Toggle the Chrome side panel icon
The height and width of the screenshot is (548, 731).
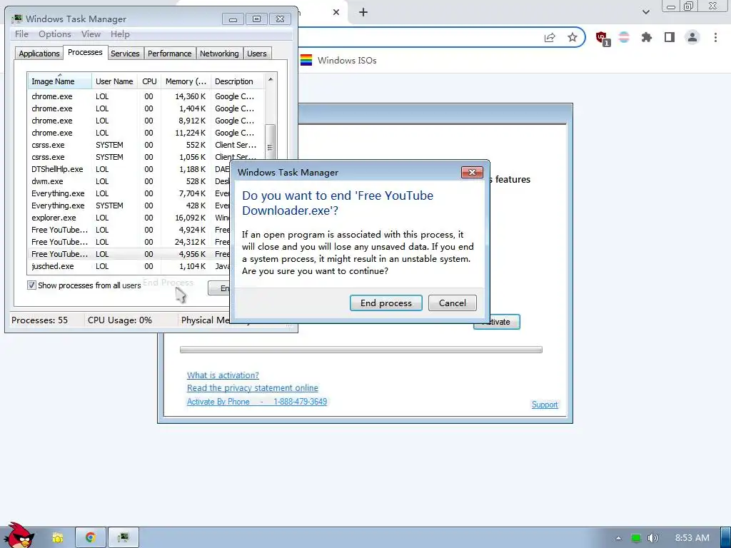(x=670, y=38)
